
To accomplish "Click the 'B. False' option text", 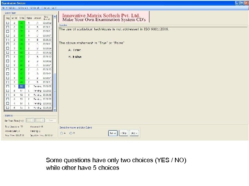I will tap(75, 57).
